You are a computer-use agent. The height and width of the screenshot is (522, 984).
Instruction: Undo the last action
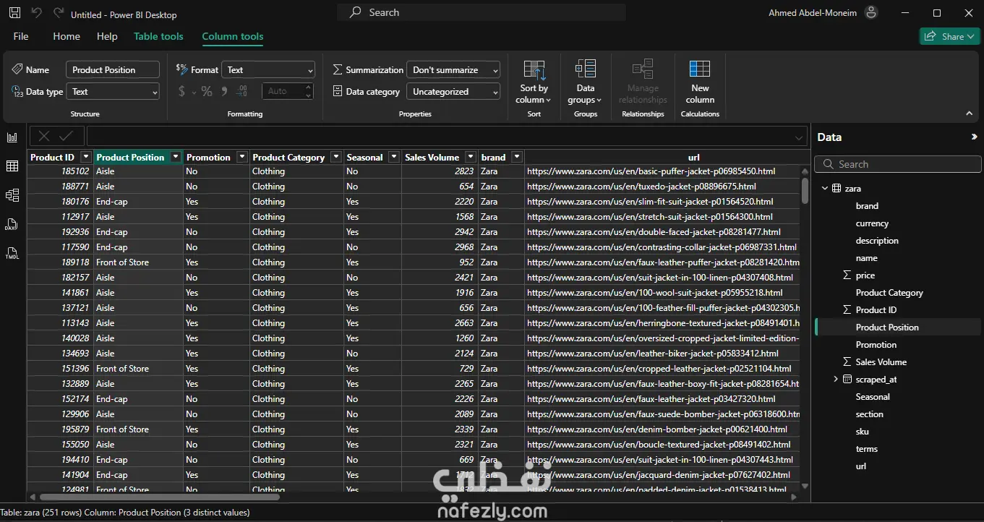tap(37, 13)
